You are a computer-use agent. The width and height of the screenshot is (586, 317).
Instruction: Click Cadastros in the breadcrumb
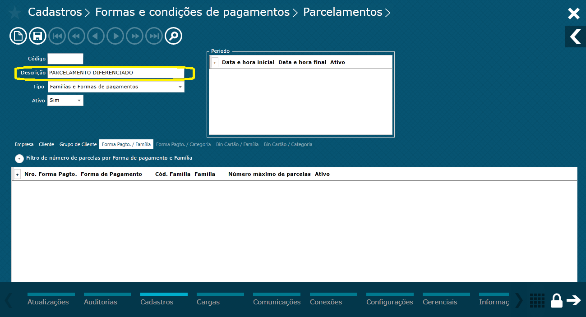55,12
